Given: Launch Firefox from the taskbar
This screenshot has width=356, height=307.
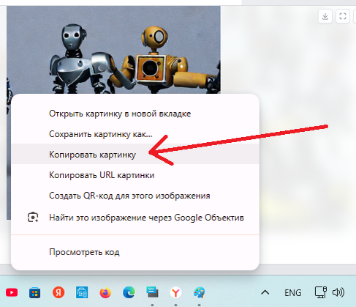Looking at the screenshot, I should pos(105,292).
